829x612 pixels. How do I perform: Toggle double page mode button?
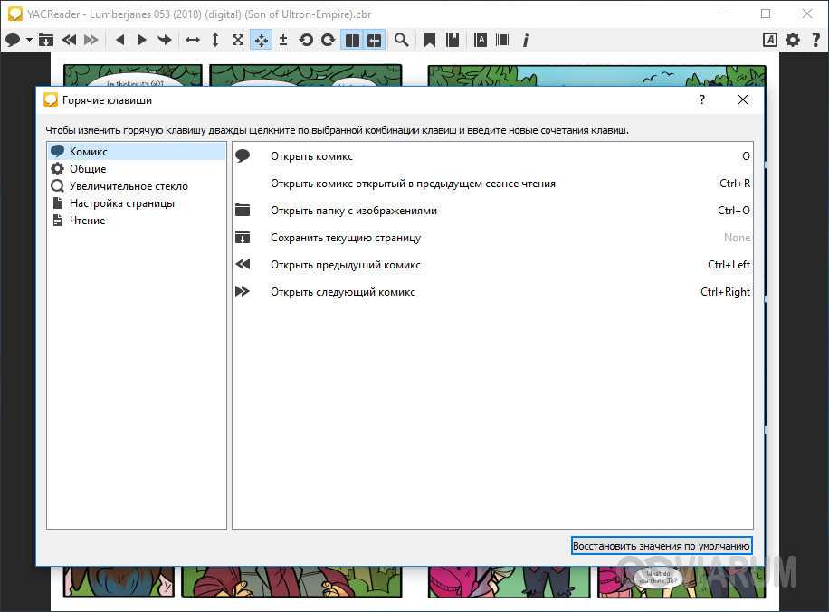coord(352,40)
